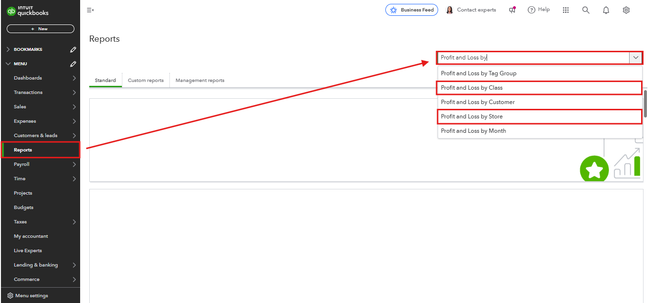Click the green star favorites icon

tap(594, 170)
